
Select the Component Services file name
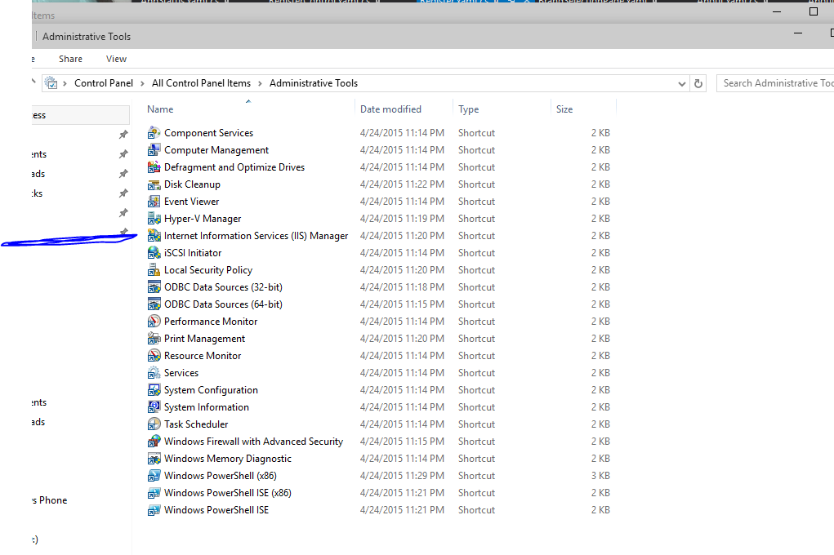(208, 133)
